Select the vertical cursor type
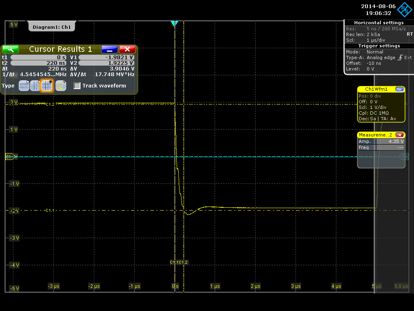This screenshot has width=414, height=311. (x=35, y=85)
